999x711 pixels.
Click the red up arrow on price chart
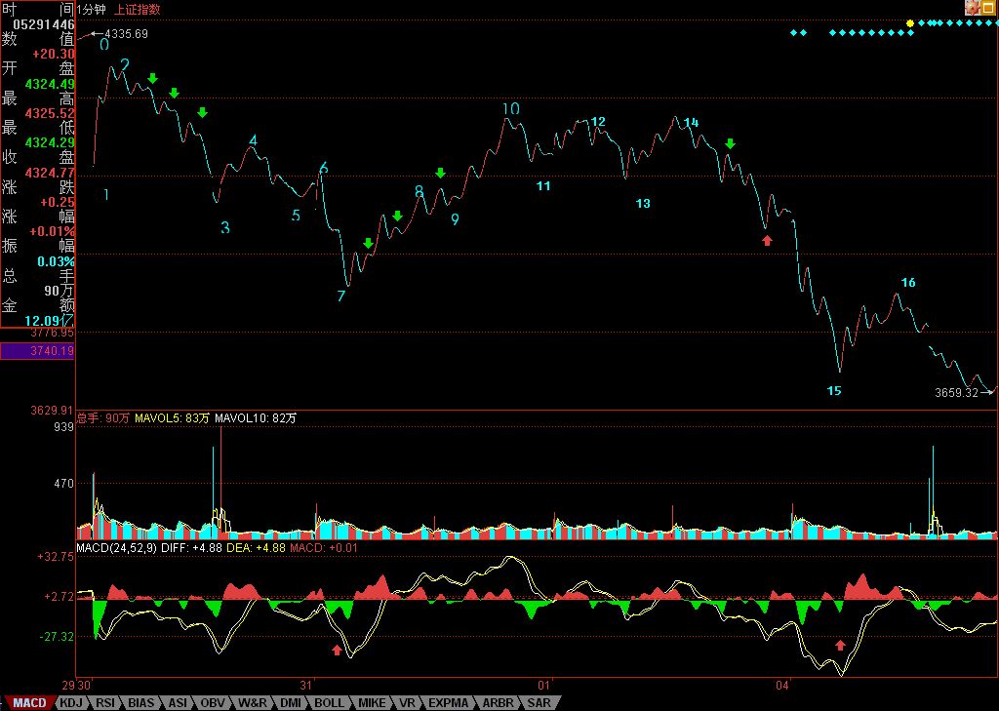pos(767,240)
